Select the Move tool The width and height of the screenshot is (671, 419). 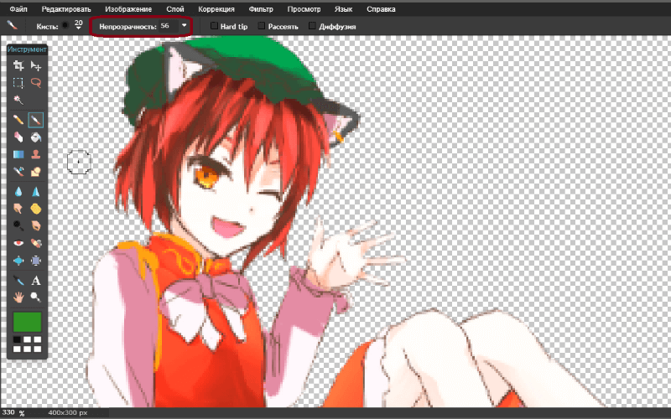[36, 65]
